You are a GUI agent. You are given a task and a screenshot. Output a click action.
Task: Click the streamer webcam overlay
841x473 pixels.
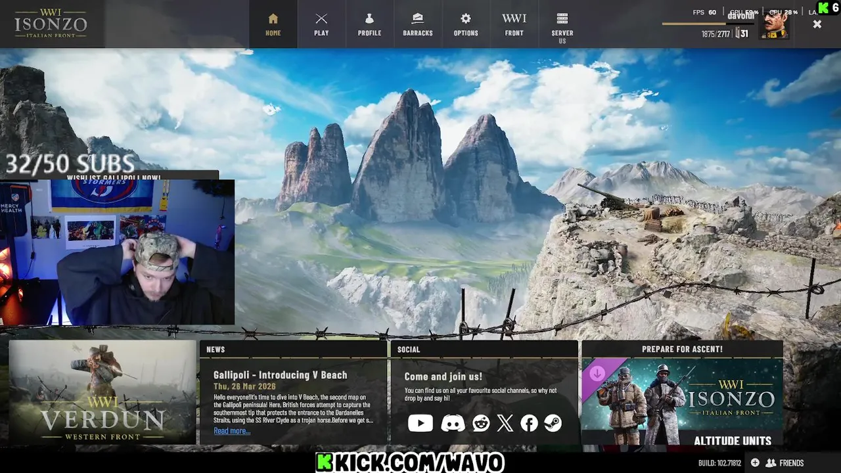tap(117, 252)
